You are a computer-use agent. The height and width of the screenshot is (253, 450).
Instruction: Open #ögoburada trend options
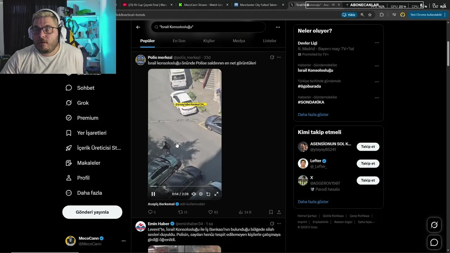click(x=377, y=82)
